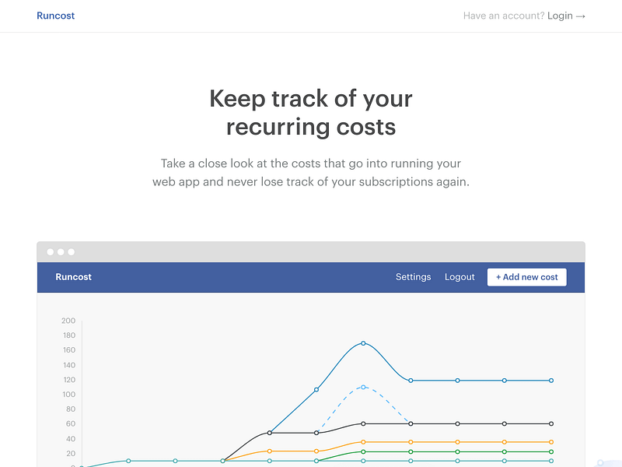Click the black point where blue line branches
622x467 pixels.
click(x=270, y=433)
